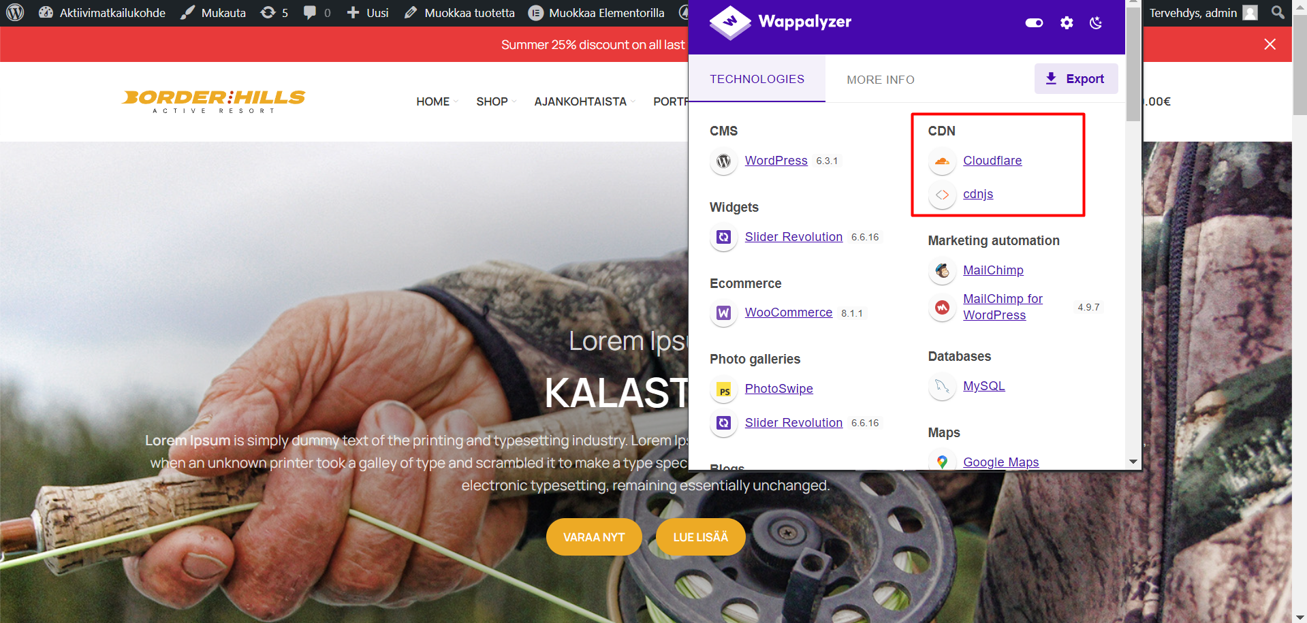This screenshot has height=623, width=1307.
Task: Open the Tervehdys, admin account menu
Action: (x=1203, y=13)
